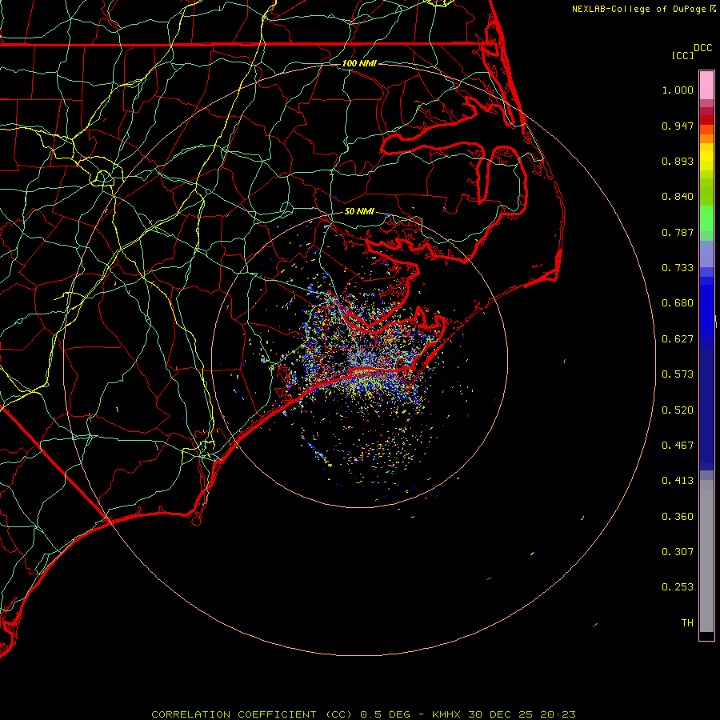
Task: Click the KMHX radar site identifier
Action: click(x=446, y=714)
